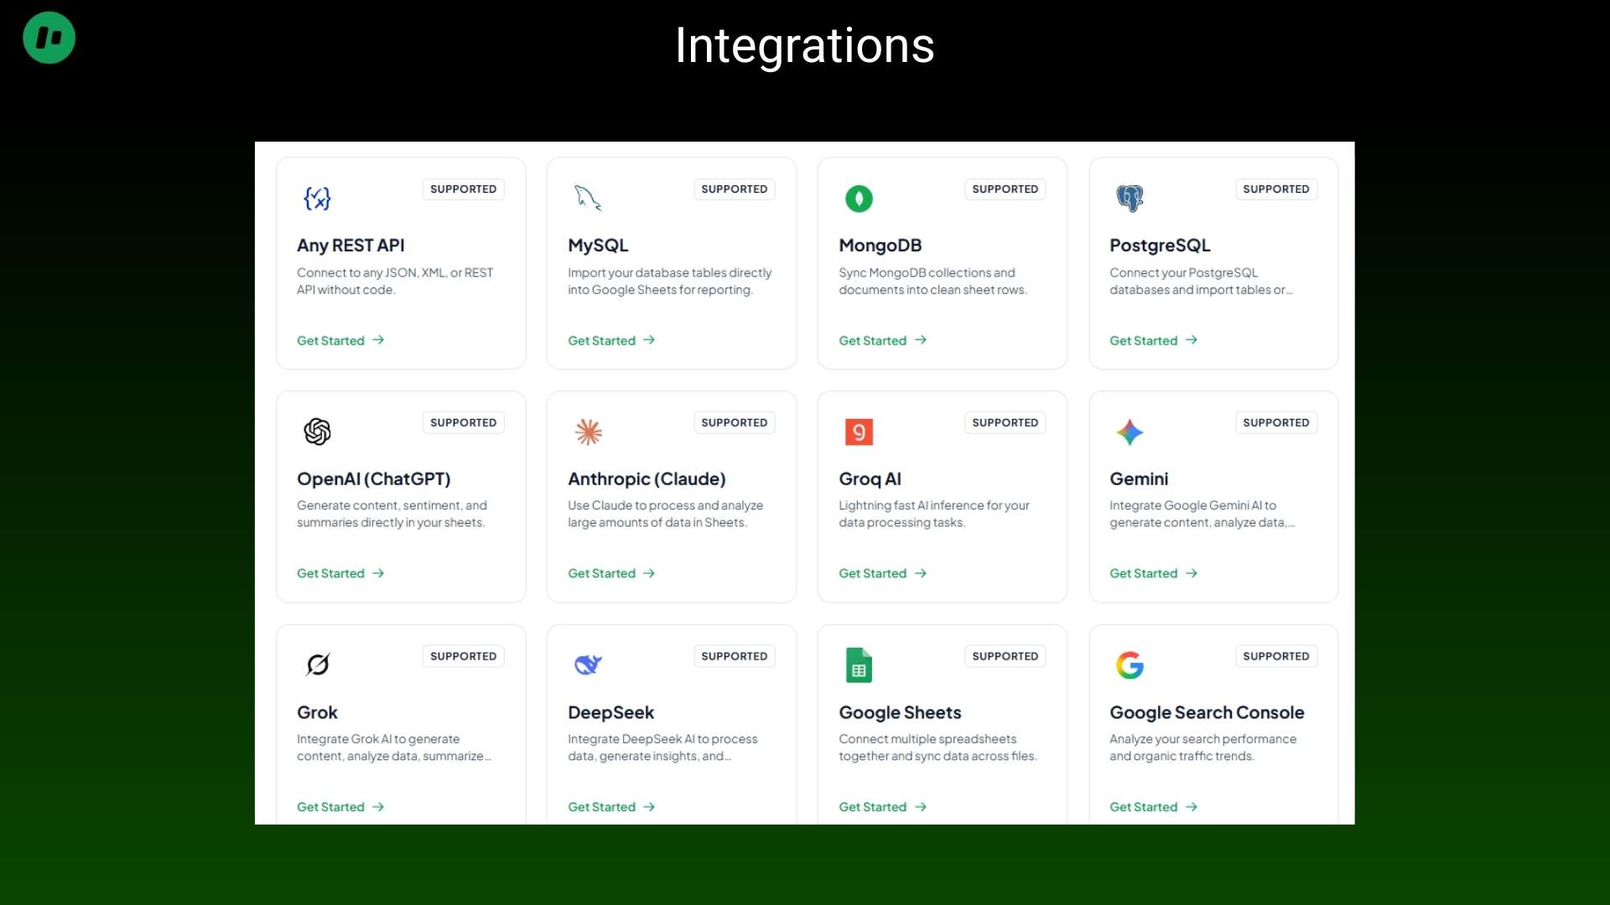1610x905 pixels.
Task: Click the Any REST API code icon
Action: pyautogui.click(x=317, y=199)
